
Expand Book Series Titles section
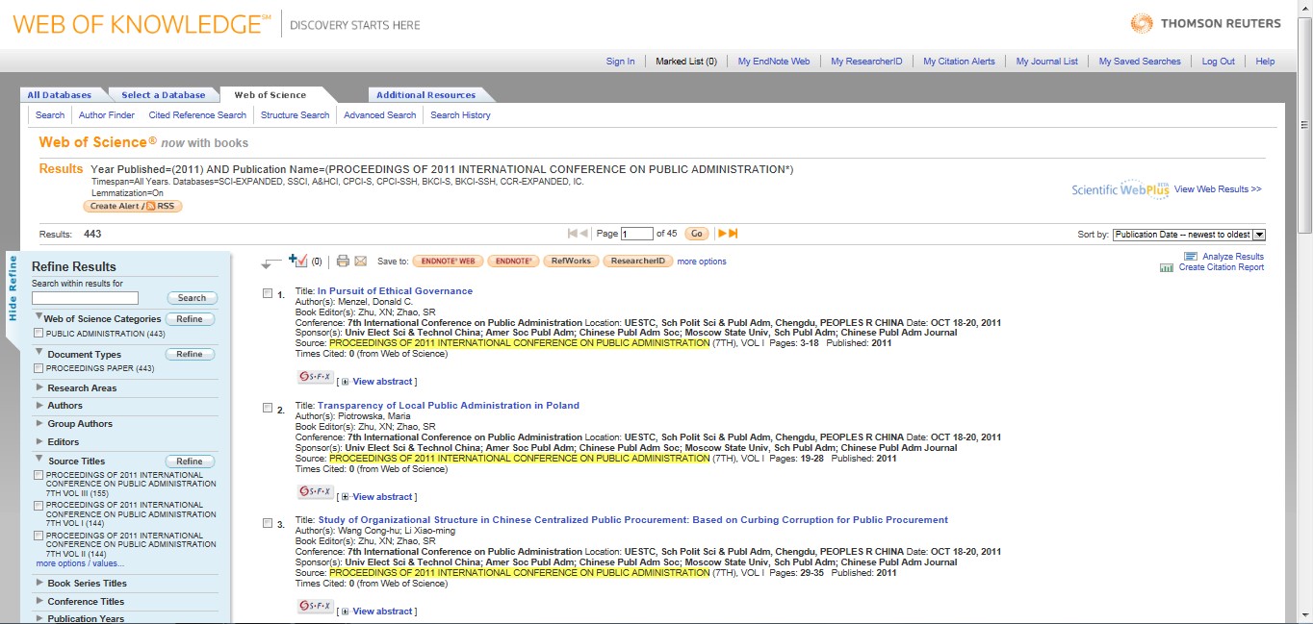pos(39,583)
